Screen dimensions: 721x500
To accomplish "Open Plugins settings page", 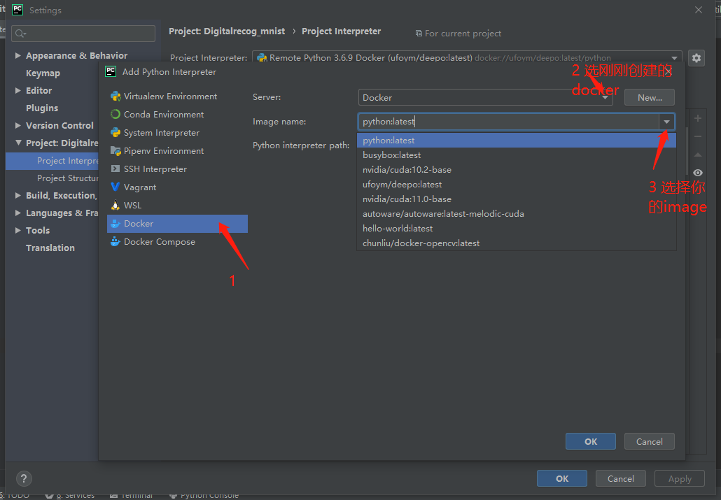I will pos(42,108).
